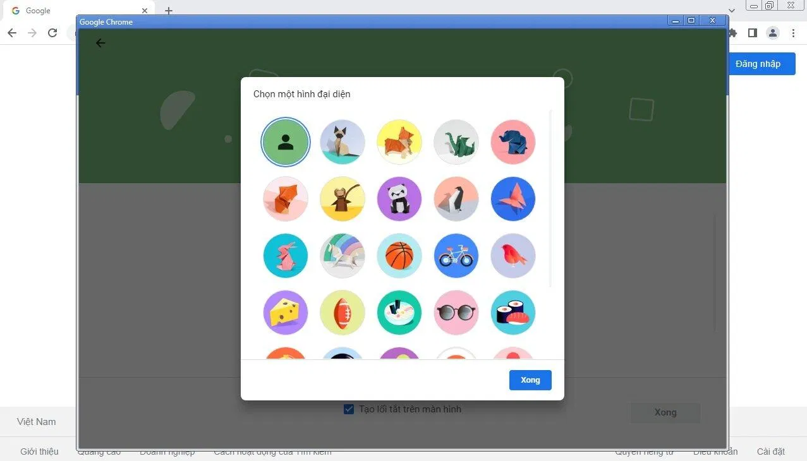Choose the blue origami elephant avatar
Viewport: 807px width, 461px height.
(x=513, y=142)
